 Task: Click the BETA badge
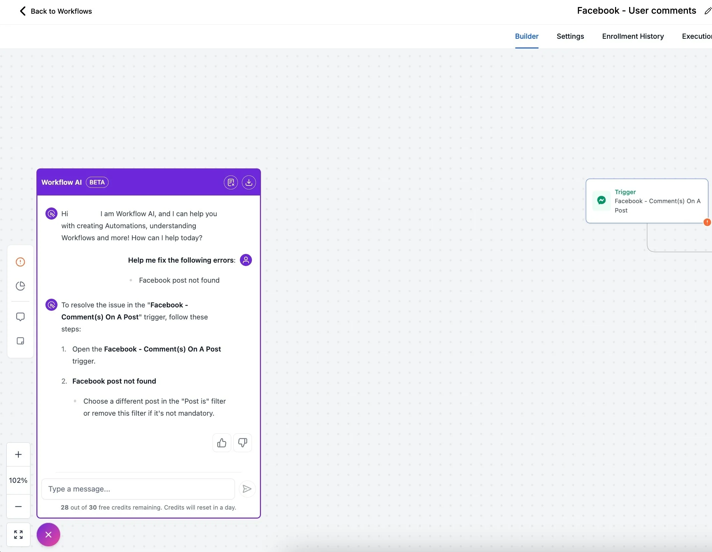[97, 182]
